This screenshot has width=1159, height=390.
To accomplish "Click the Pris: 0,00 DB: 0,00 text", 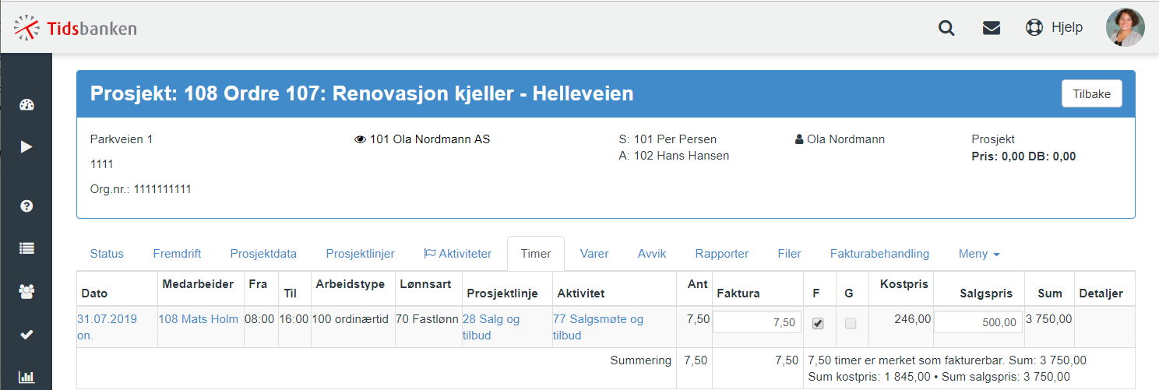I will tap(1023, 156).
